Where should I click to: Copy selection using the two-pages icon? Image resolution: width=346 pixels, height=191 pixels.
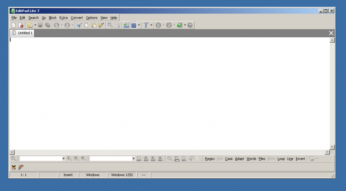pos(86,25)
